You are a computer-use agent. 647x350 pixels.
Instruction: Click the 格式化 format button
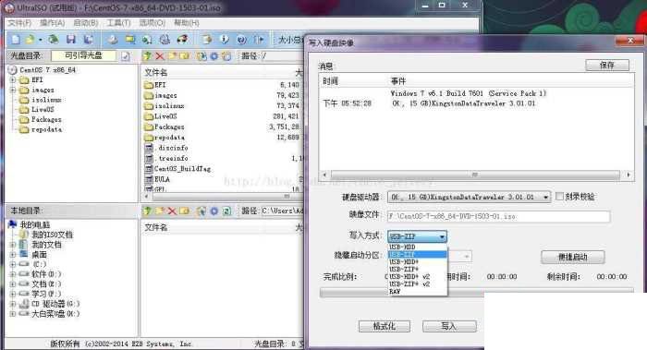pos(385,327)
